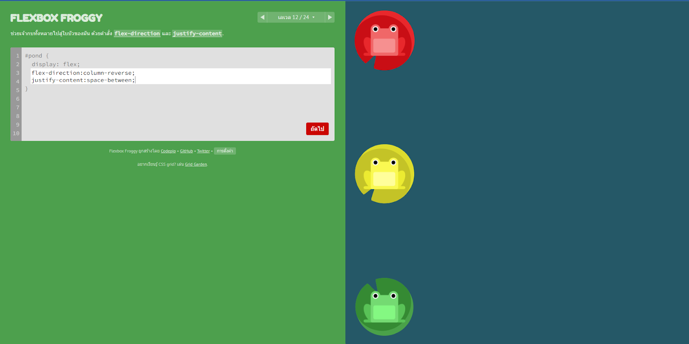Click the flex-direction keyword in instructions
Screen dimensions: 689x344
tap(137, 34)
